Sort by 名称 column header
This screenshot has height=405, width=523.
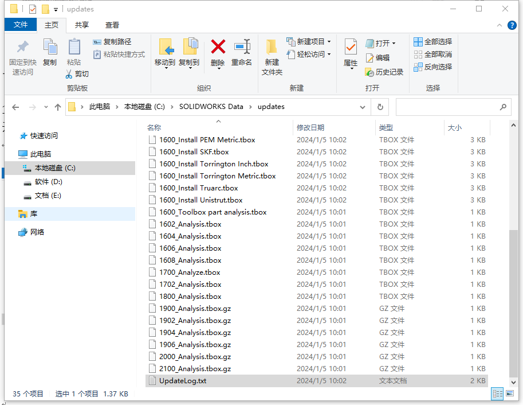pos(154,128)
